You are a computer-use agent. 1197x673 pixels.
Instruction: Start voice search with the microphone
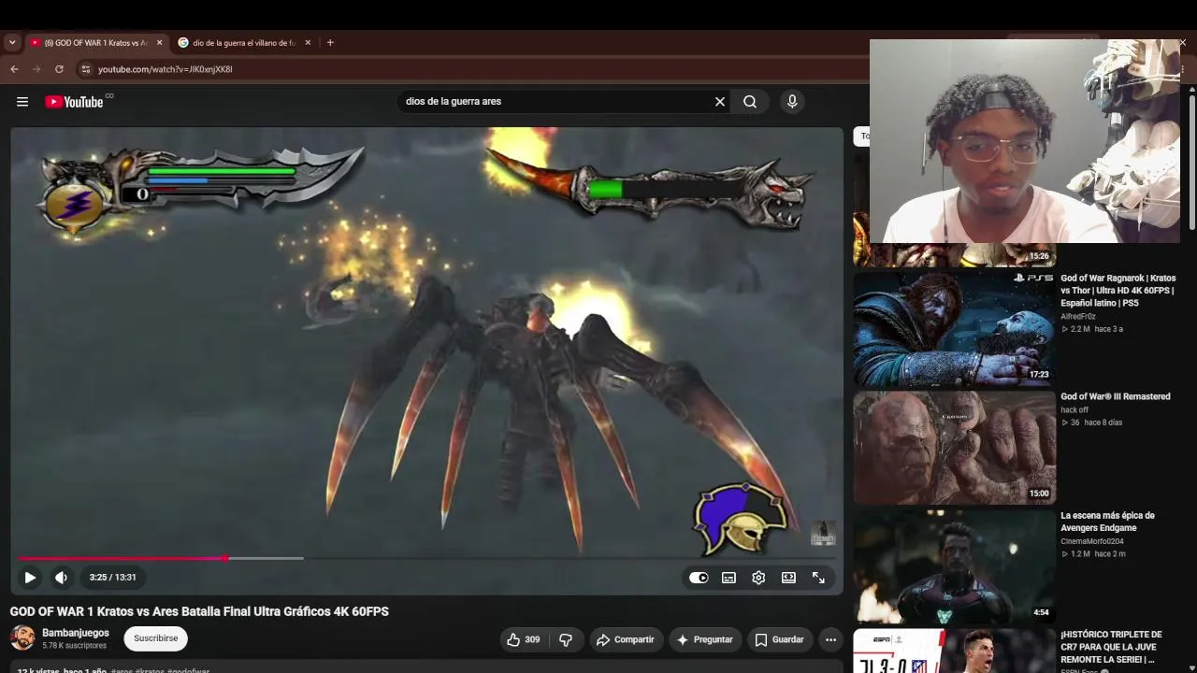(792, 102)
